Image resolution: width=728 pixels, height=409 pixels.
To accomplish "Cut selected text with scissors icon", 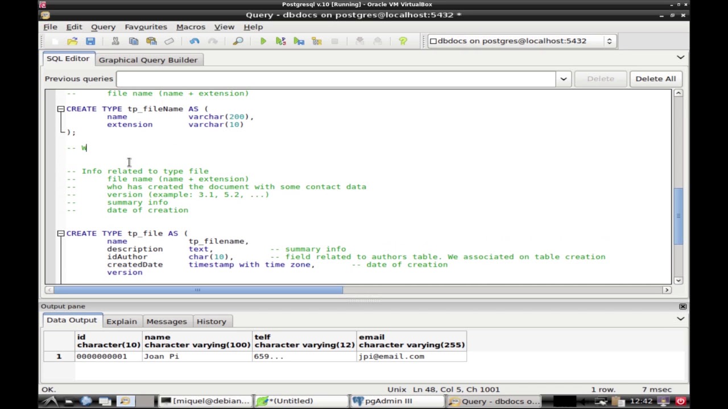I will pos(115,41).
